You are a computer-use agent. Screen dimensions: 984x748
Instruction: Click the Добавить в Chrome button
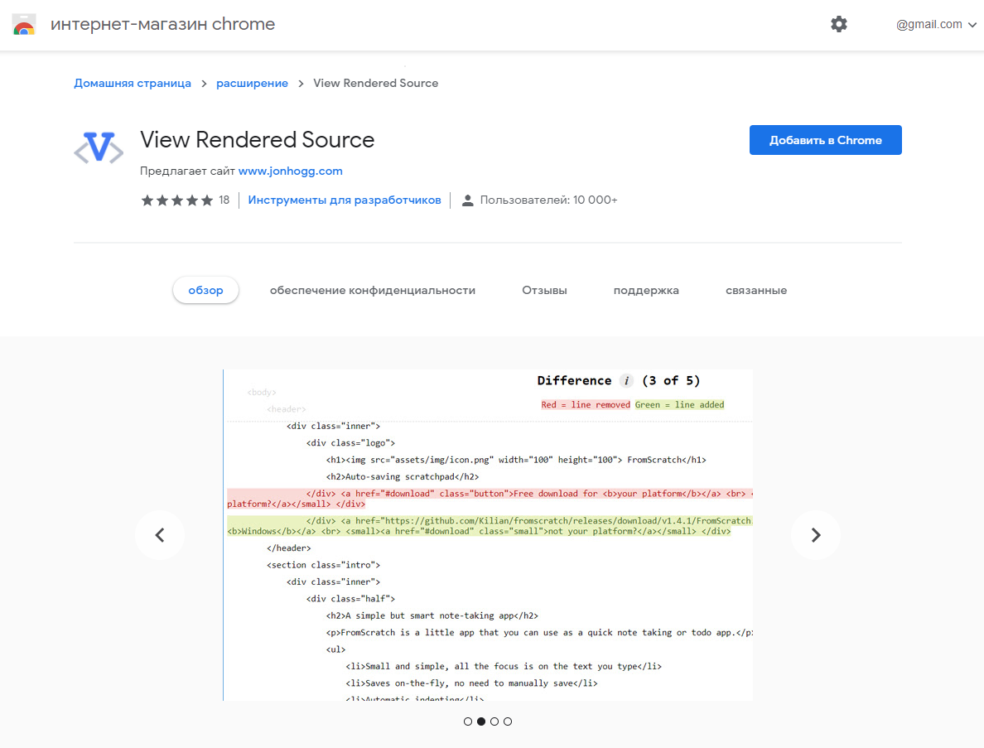[x=825, y=139]
